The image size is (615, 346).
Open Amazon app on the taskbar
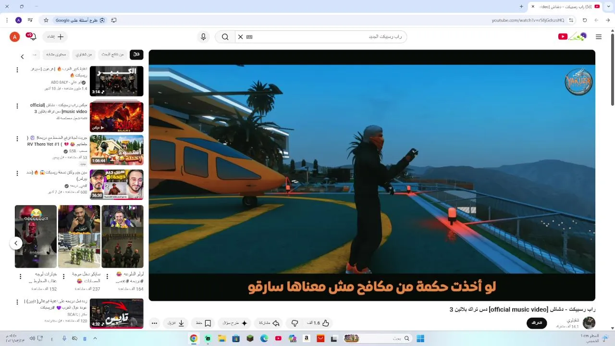(306, 338)
